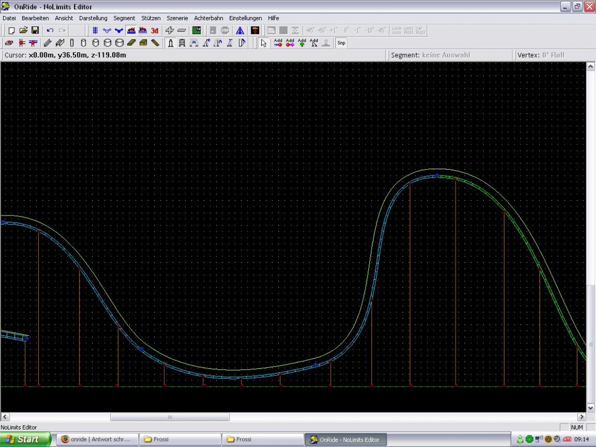Pick the single column support template icon
Image resolution: width=596 pixels, height=447 pixels.
[x=171, y=43]
